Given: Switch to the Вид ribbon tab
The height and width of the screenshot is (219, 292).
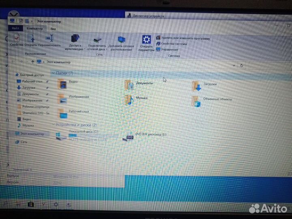Looking at the screenshot, I should pos(53,29).
